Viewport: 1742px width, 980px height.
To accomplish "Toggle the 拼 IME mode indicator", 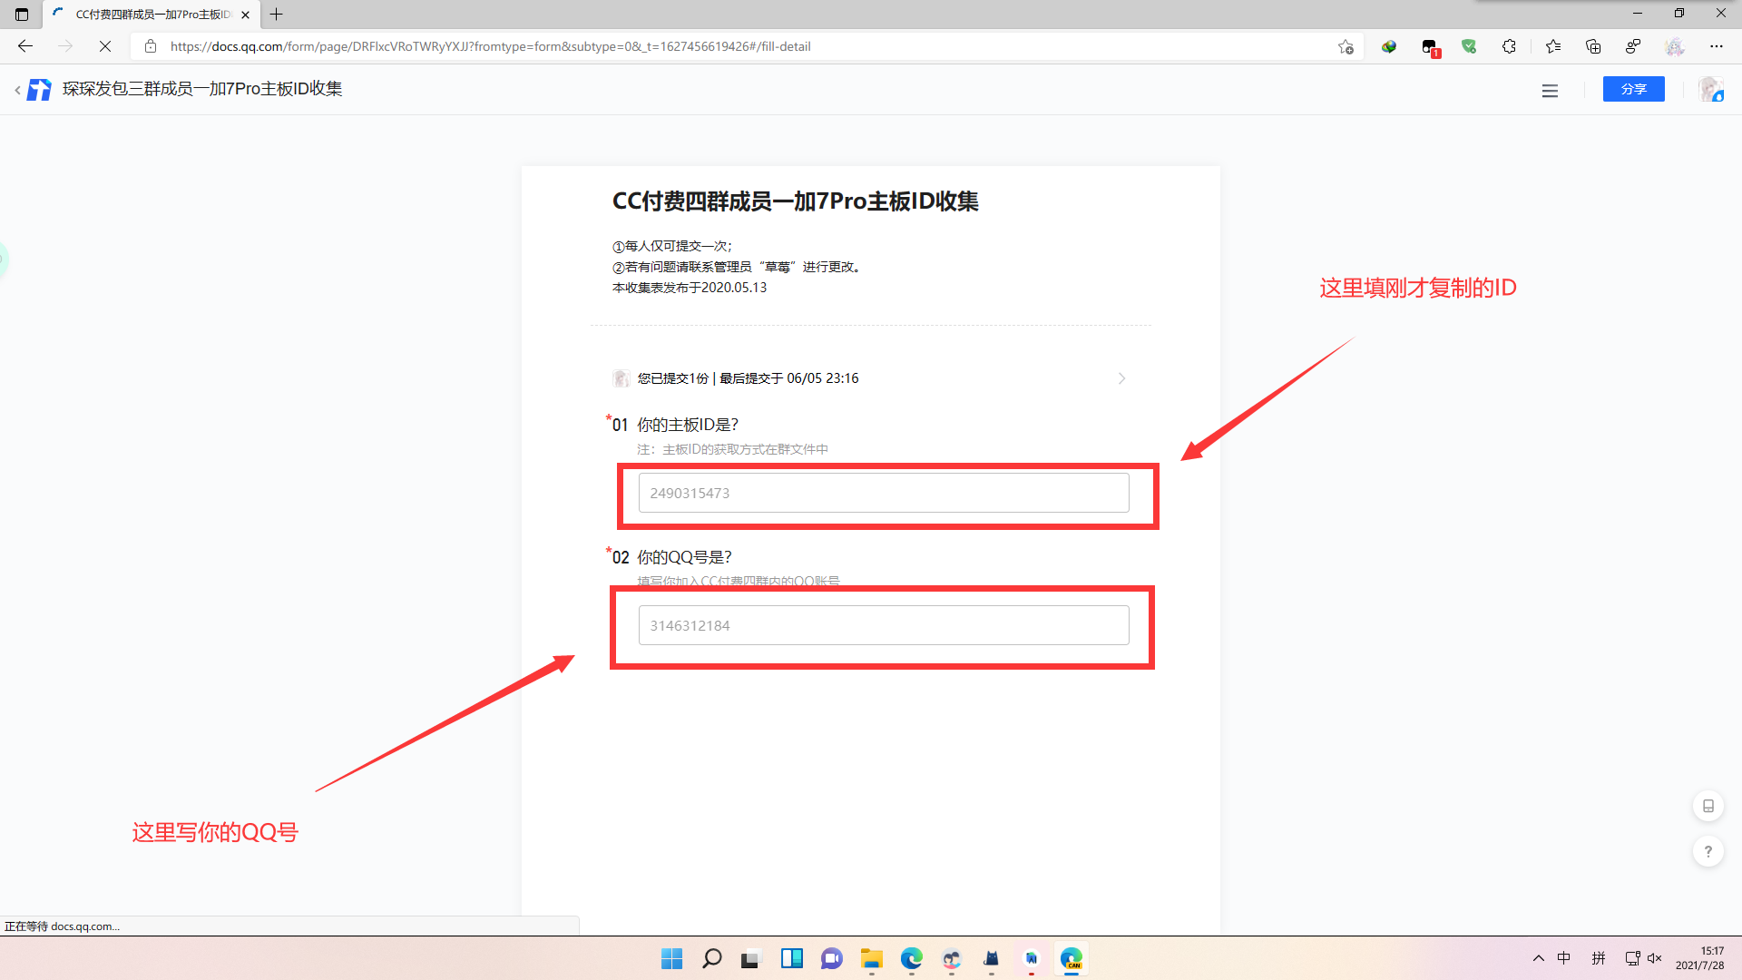I will coord(1599,958).
